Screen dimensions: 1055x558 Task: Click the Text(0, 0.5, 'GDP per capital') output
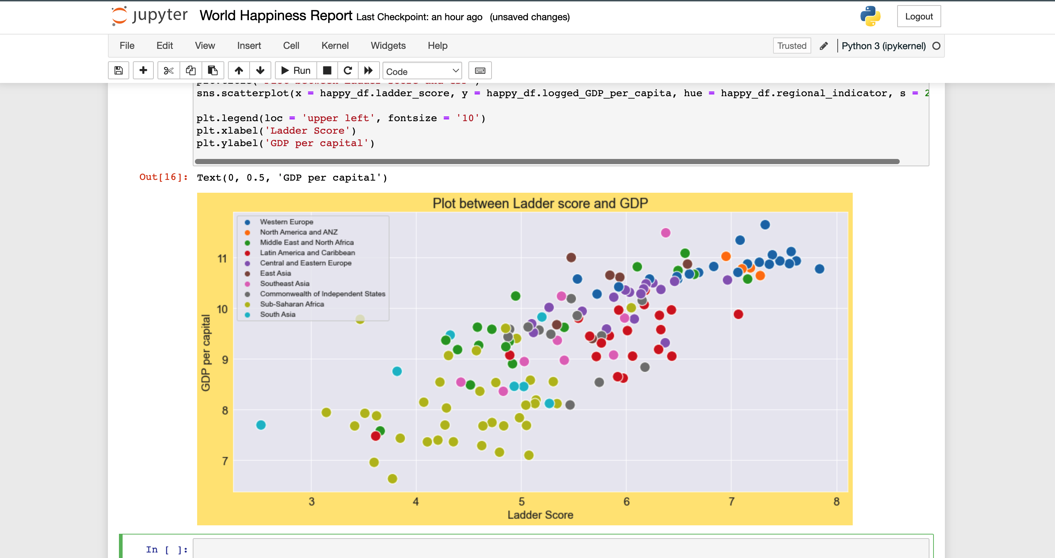click(x=292, y=177)
